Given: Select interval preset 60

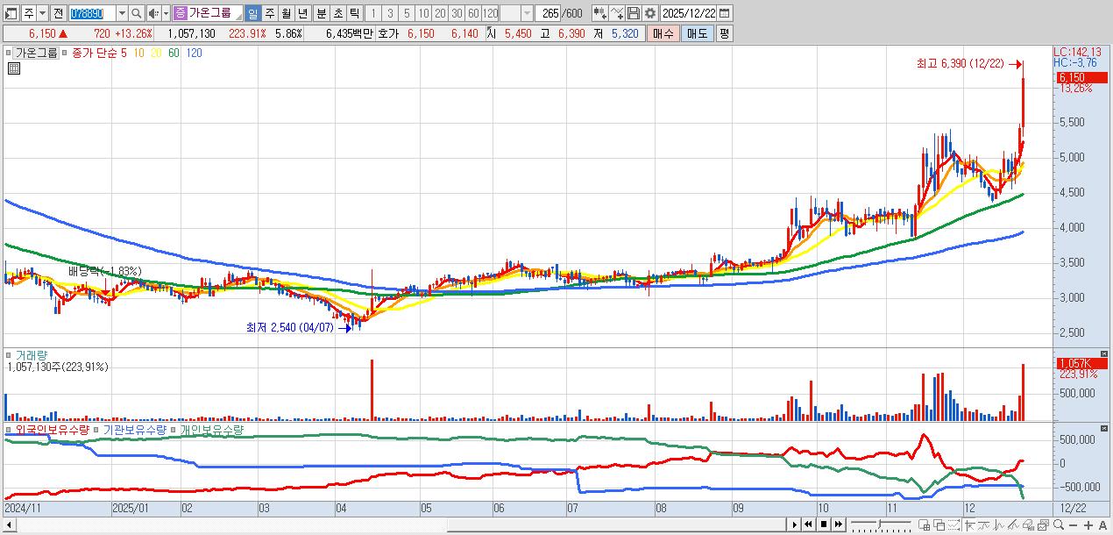Looking at the screenshot, I should click(x=473, y=13).
